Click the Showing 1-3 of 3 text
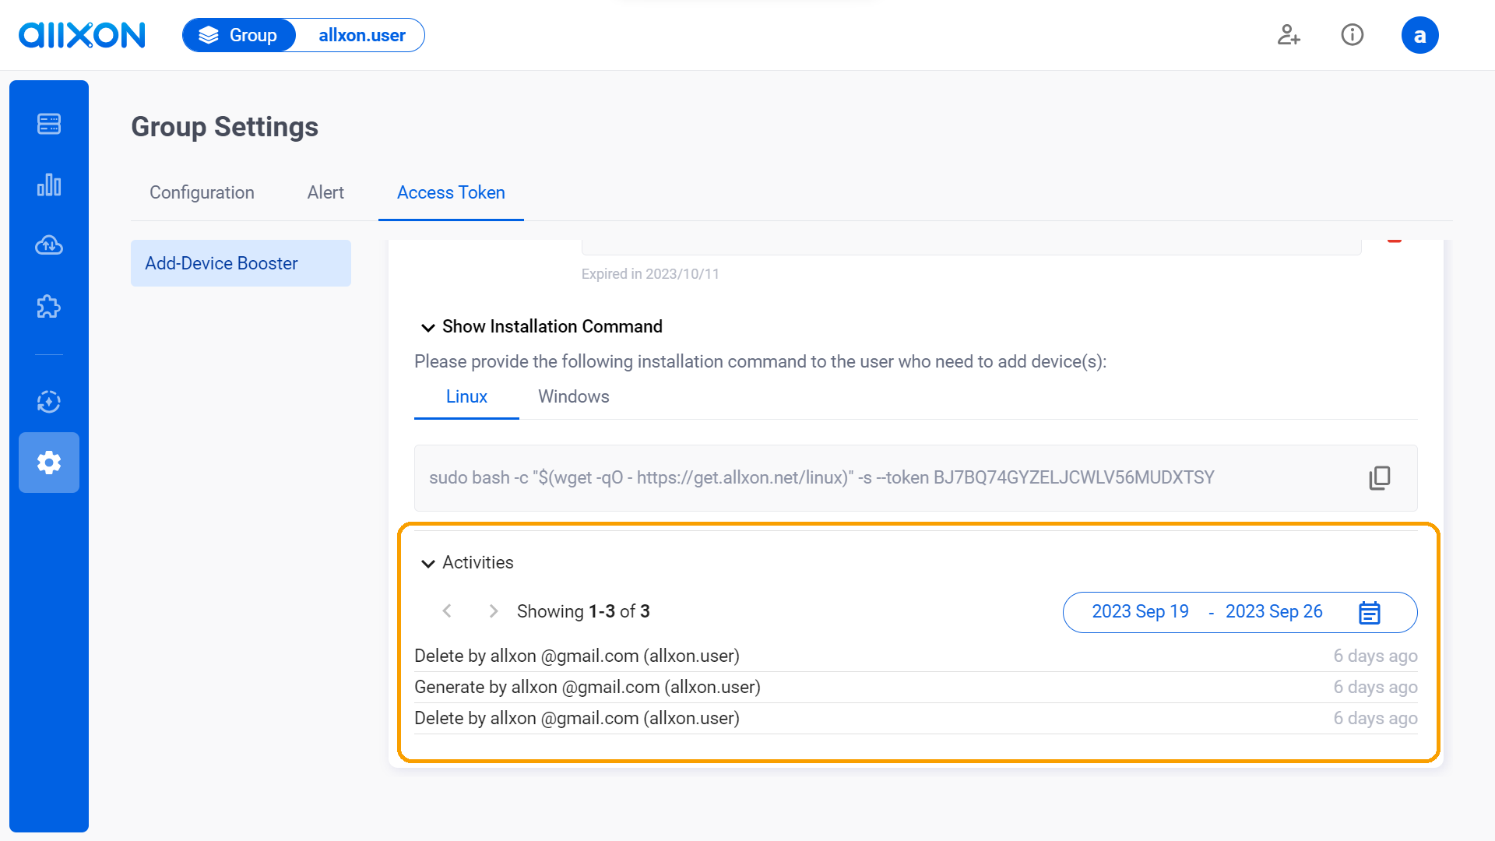 583,611
